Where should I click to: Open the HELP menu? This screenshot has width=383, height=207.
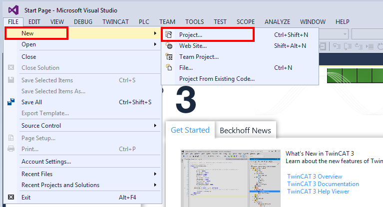(342, 22)
